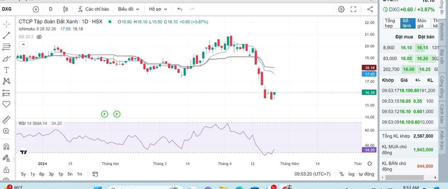The height and width of the screenshot is (189, 448).
Task: Set the chart range to 3p
Action: pos(51,174)
